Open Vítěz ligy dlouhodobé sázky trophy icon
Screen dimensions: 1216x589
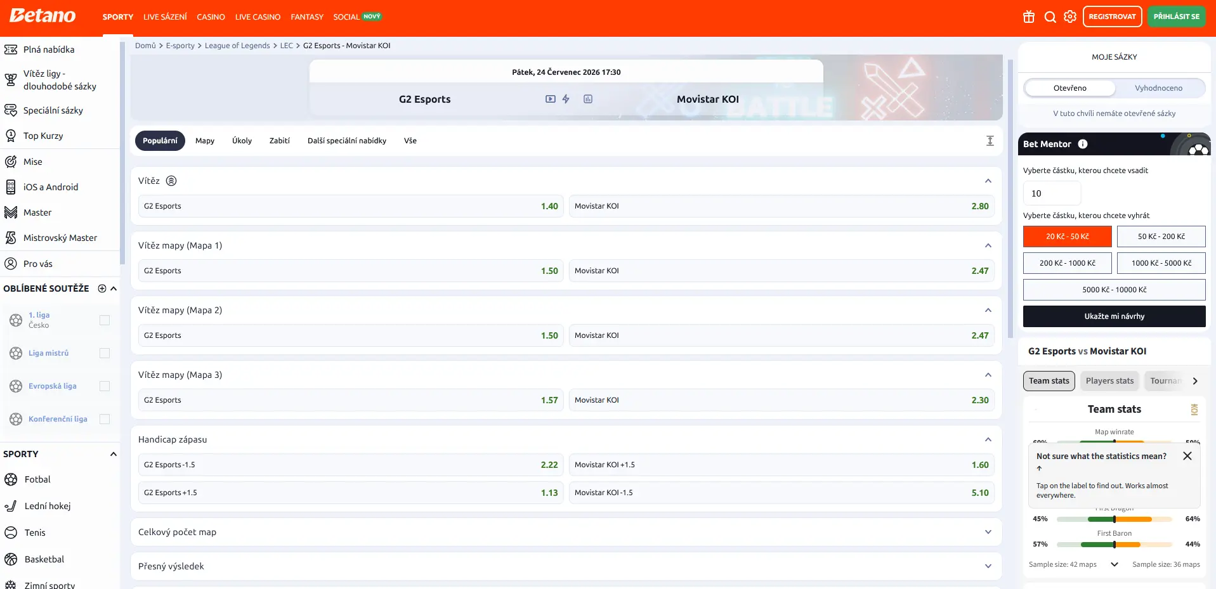(x=11, y=80)
